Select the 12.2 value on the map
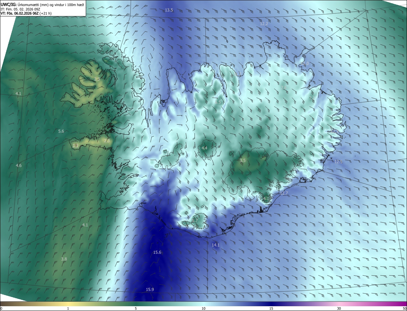The image size is (407, 311). 264,24
